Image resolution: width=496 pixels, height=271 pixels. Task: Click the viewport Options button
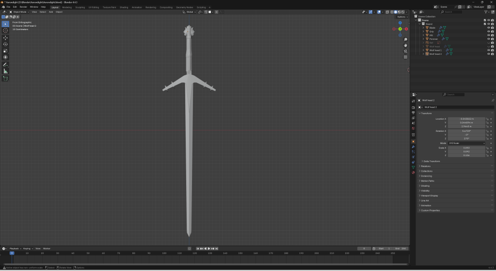tap(402, 17)
